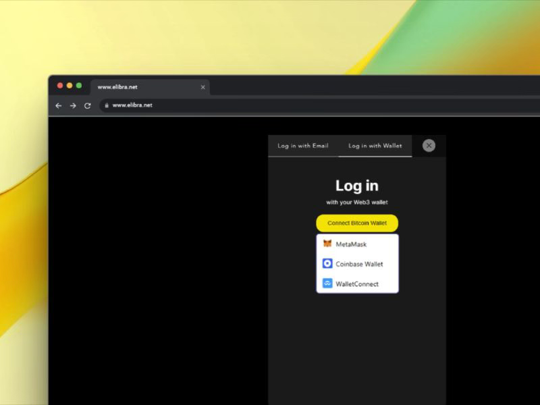Reload the elibra.net page

(87, 105)
